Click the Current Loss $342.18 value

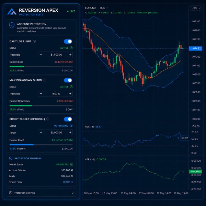point(64,62)
